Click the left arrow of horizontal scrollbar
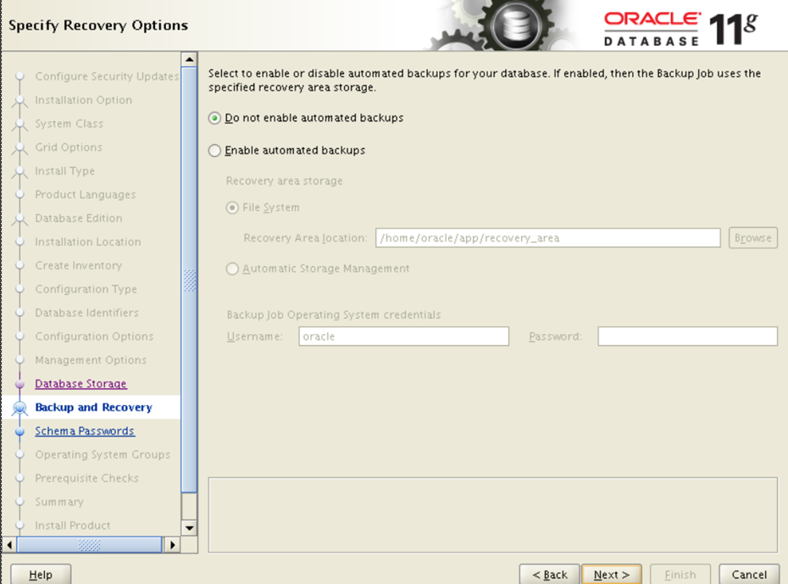Image resolution: width=788 pixels, height=584 pixels. point(10,545)
